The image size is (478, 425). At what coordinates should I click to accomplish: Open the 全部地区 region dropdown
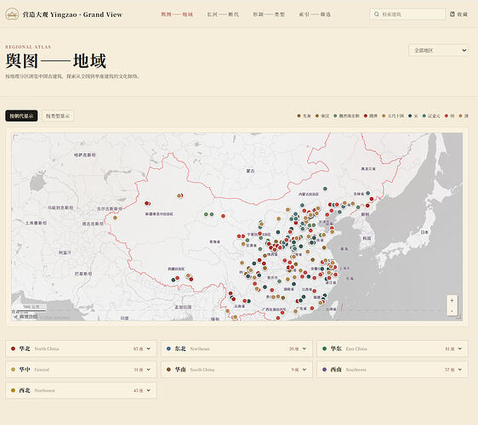pos(438,50)
